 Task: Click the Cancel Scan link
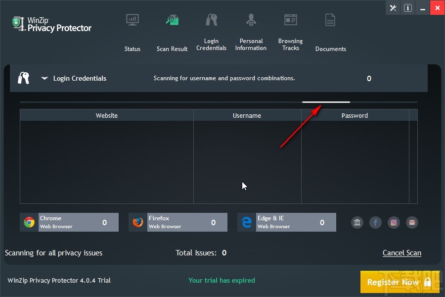402,253
